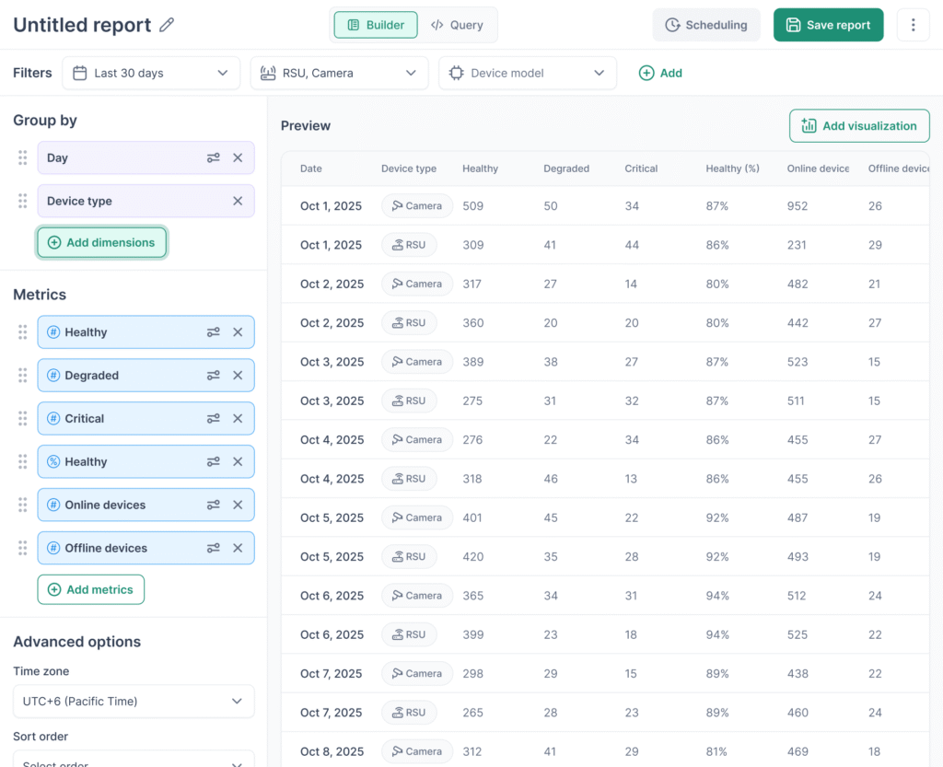Remove the Healthy percent metric
943x767 pixels.
coord(239,461)
